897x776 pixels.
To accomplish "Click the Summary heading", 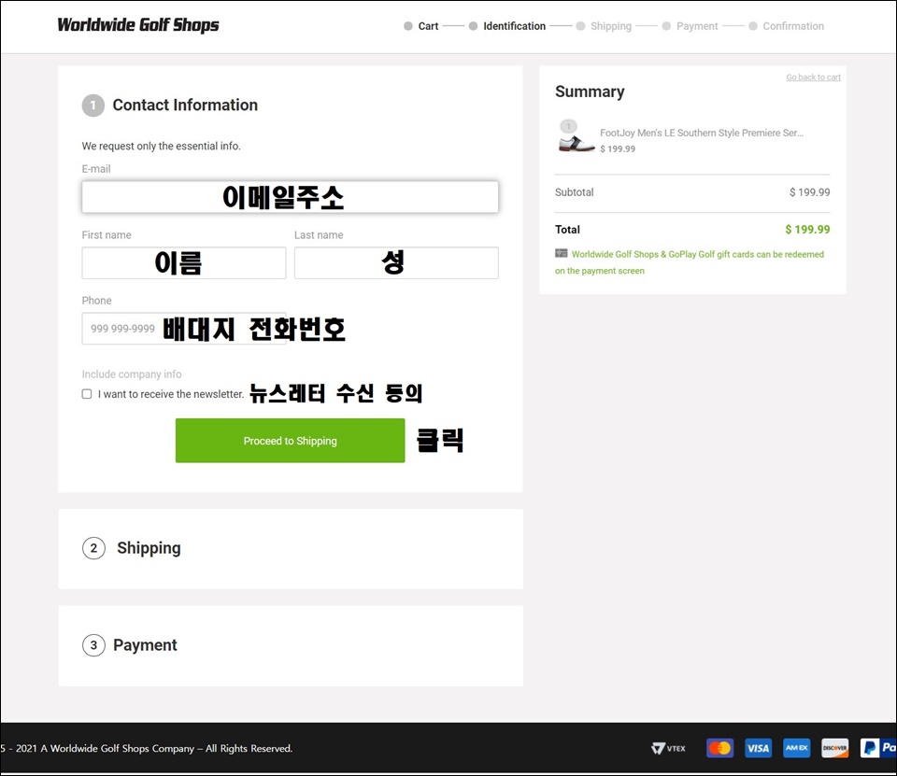I will [590, 92].
